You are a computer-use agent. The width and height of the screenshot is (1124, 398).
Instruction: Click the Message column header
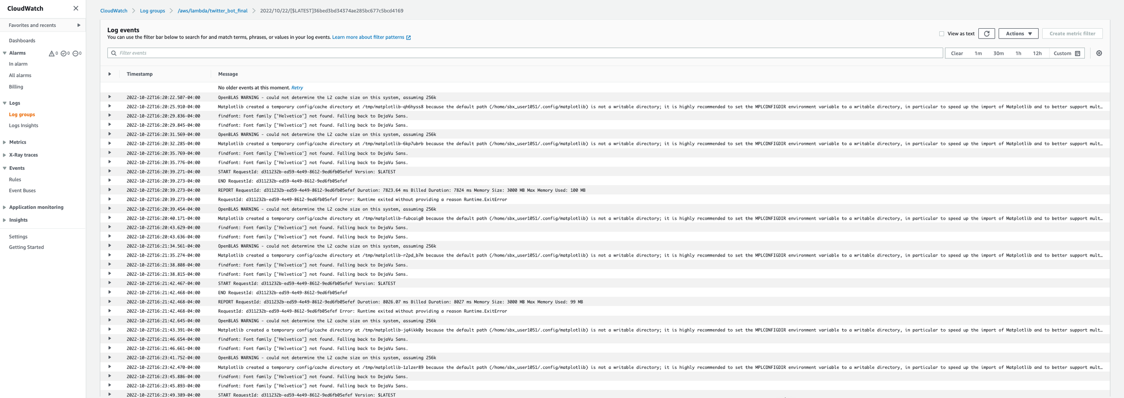point(228,74)
